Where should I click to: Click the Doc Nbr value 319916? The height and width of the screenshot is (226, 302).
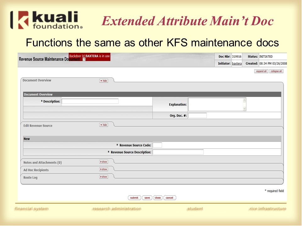coord(237,57)
